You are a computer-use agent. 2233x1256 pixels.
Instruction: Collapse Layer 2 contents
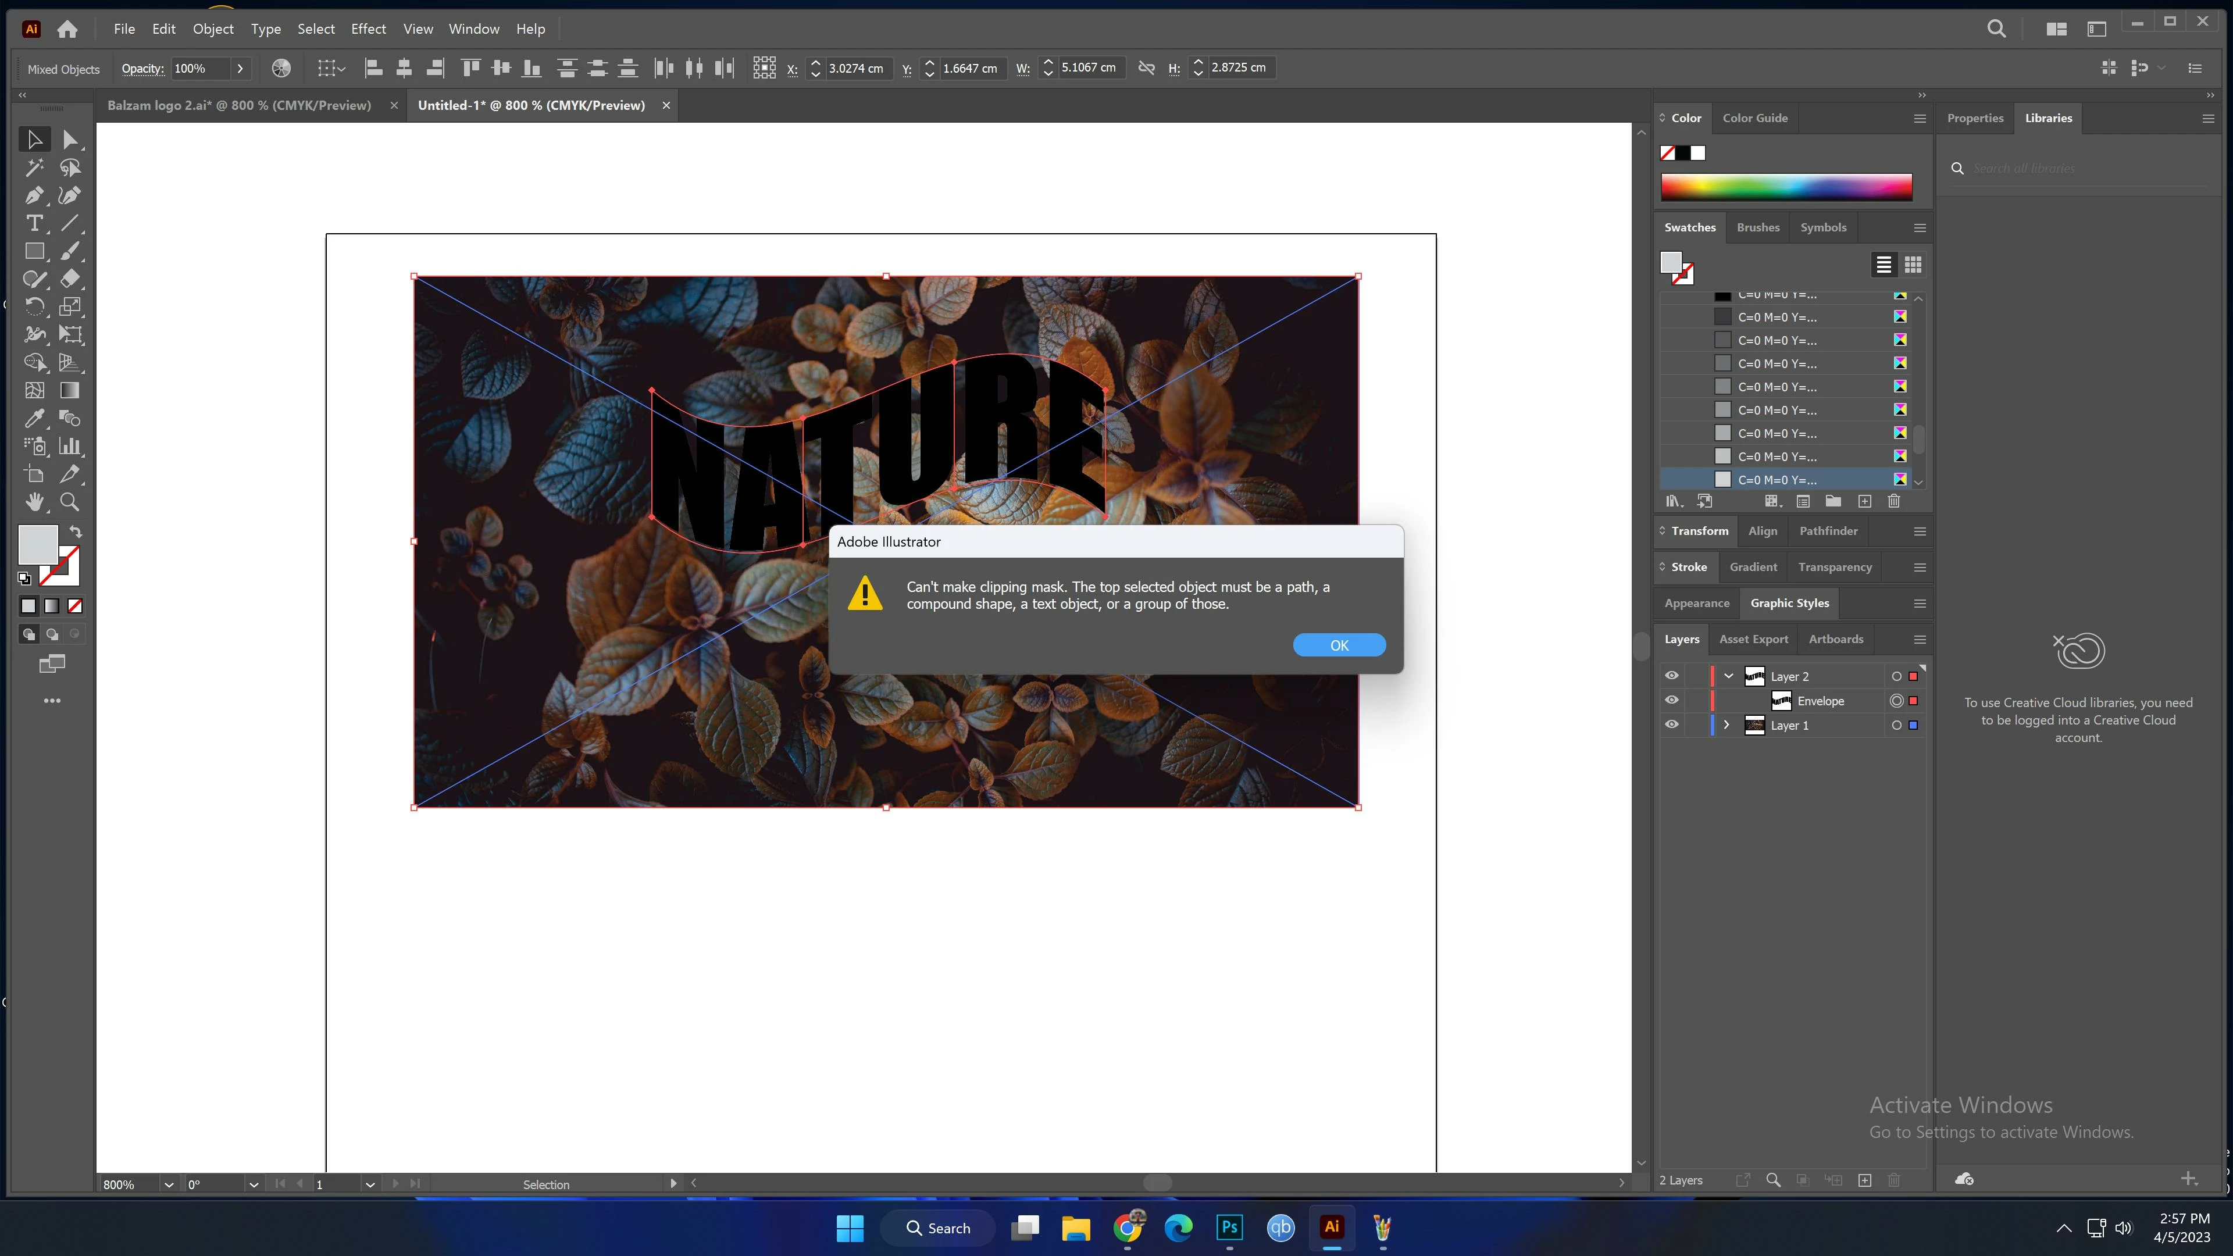click(1728, 676)
